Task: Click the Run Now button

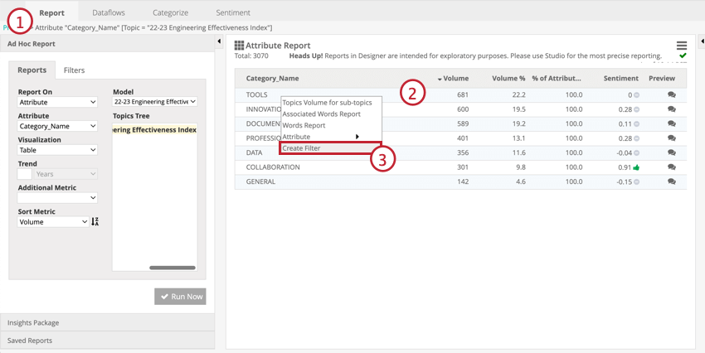Action: tap(180, 297)
